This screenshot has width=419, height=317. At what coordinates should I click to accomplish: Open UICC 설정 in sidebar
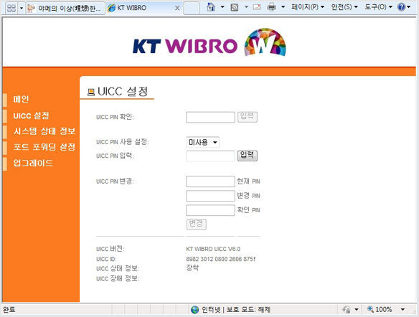[x=32, y=115]
